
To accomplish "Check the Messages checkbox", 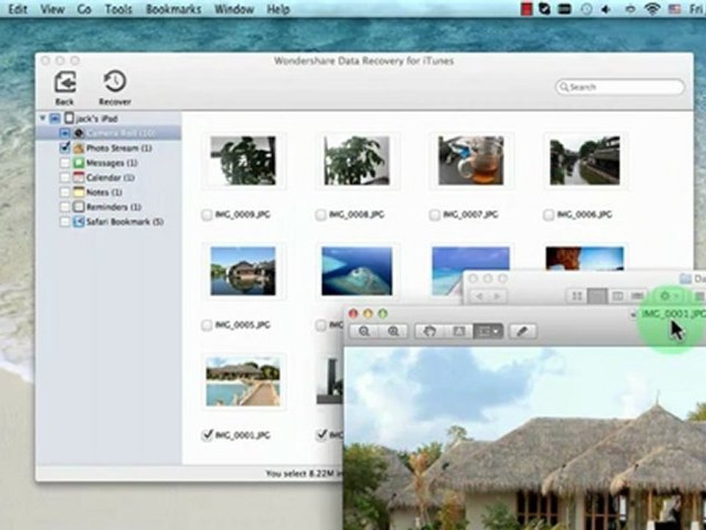I will [65, 163].
